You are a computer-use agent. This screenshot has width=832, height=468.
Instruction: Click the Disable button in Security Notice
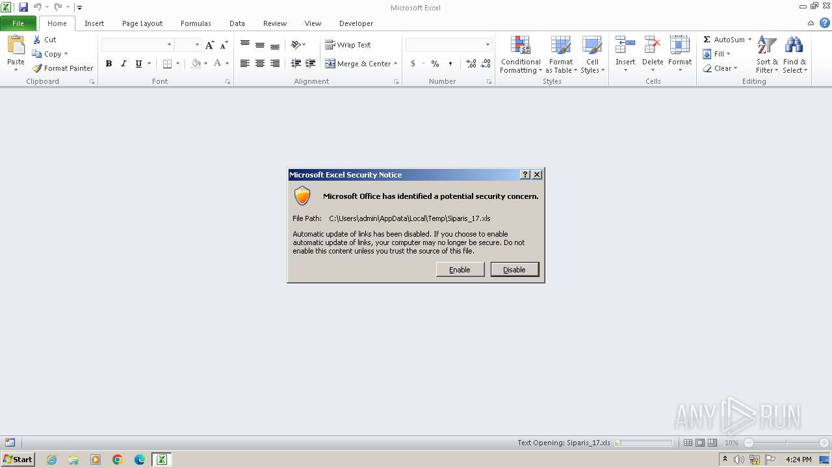point(515,270)
